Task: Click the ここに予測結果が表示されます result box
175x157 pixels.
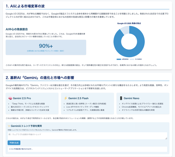Action: [87, 149]
